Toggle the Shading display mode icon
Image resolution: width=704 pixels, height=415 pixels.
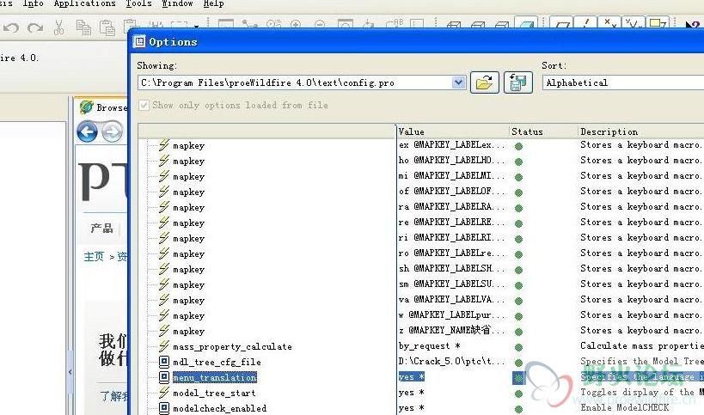[526, 23]
